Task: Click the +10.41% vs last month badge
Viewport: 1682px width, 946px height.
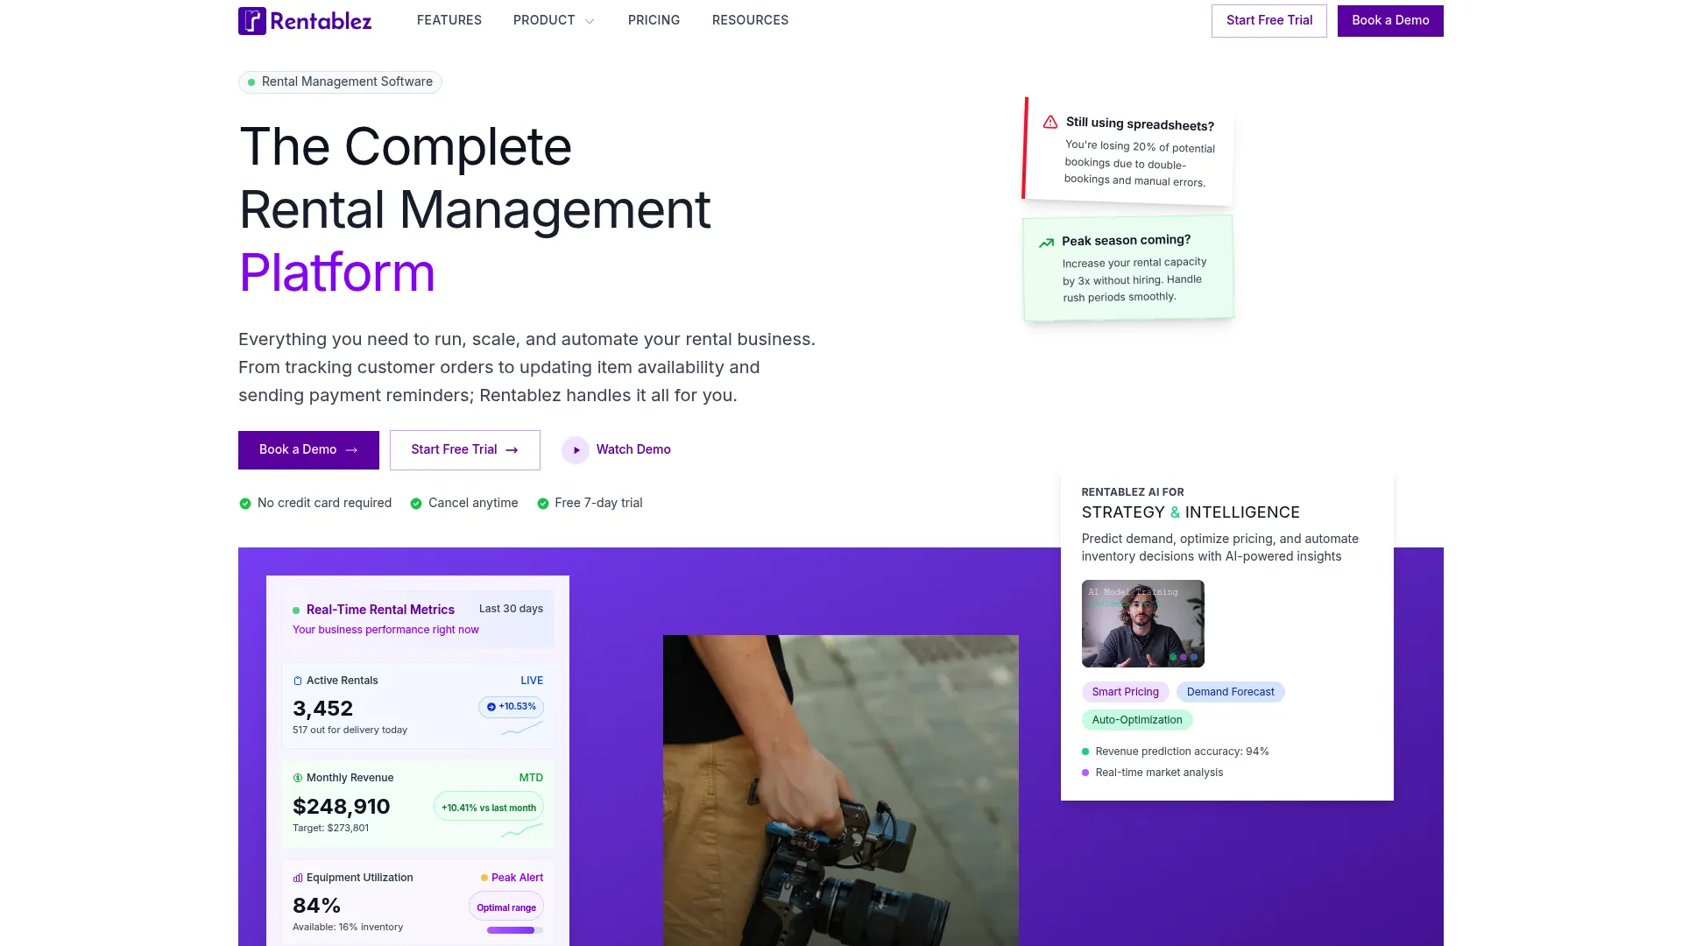Action: pos(489,807)
